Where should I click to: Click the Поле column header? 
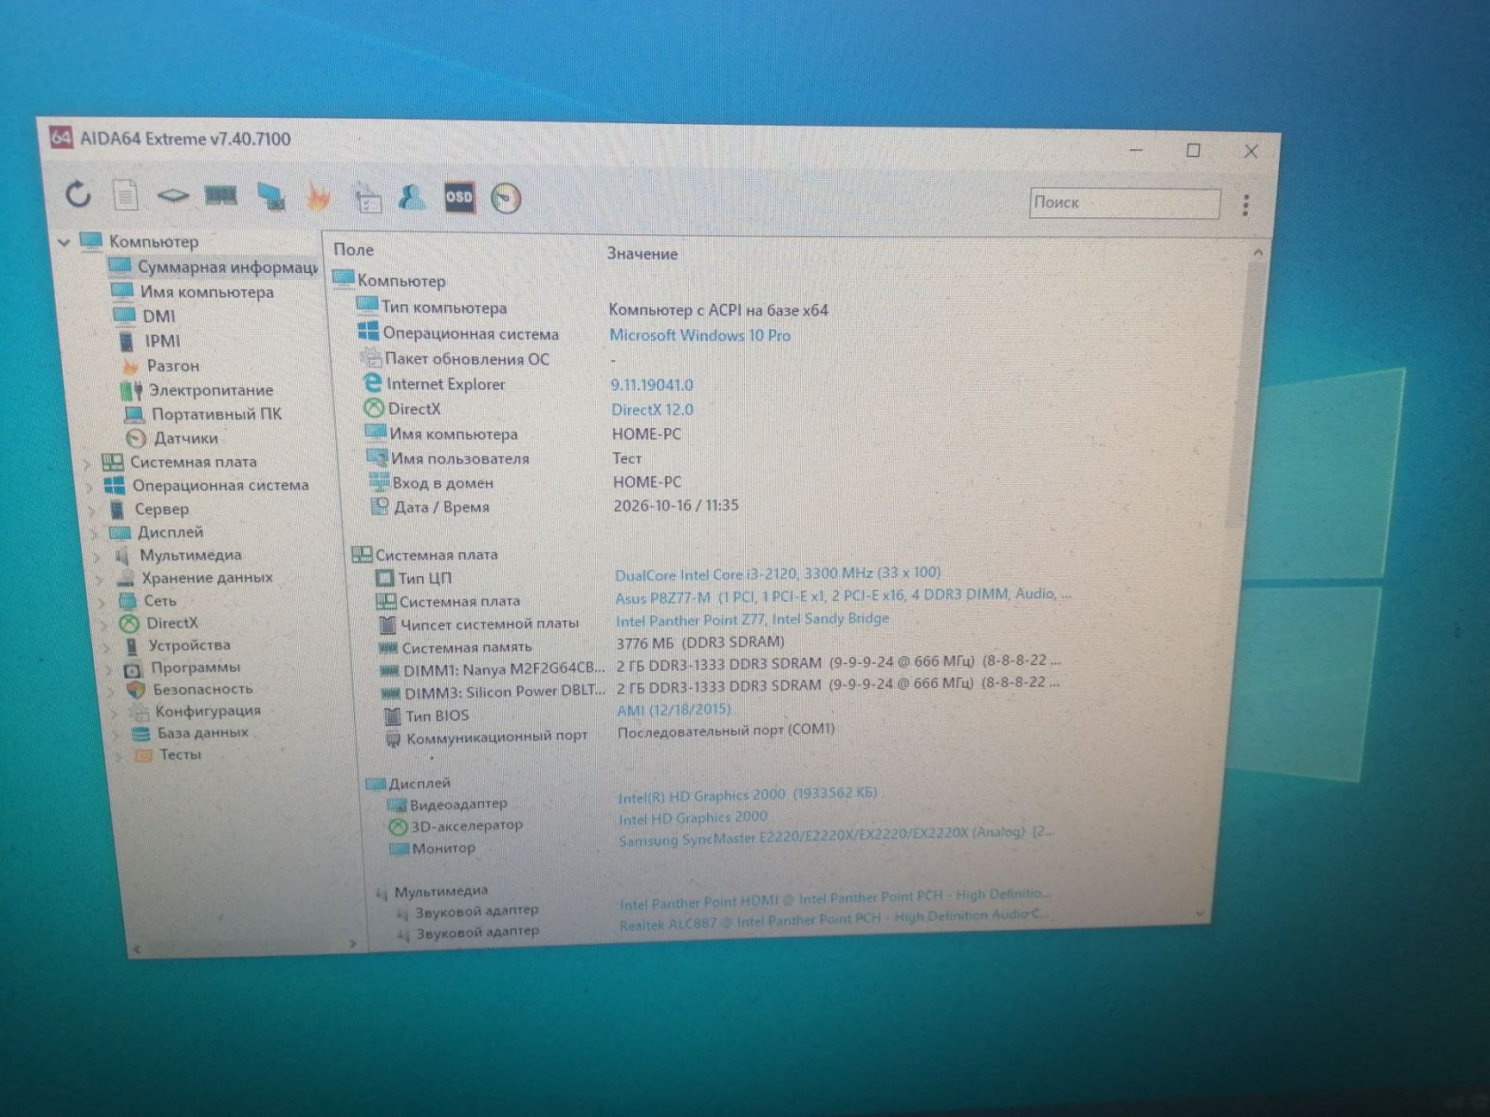pyautogui.click(x=354, y=250)
